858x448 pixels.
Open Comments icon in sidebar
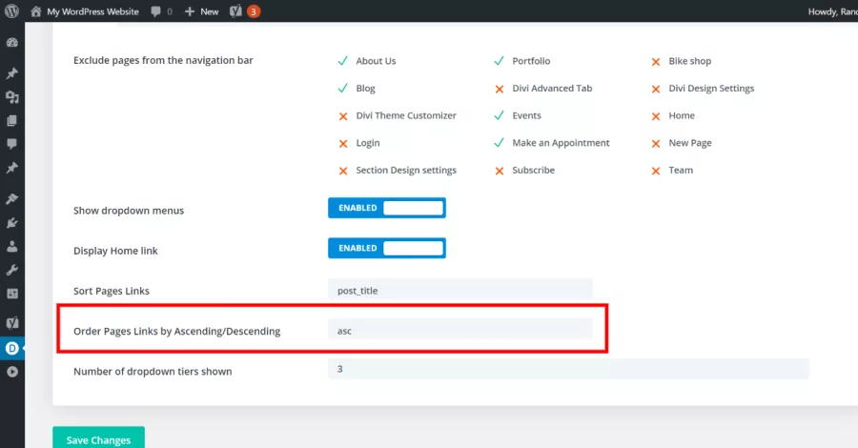click(12, 144)
